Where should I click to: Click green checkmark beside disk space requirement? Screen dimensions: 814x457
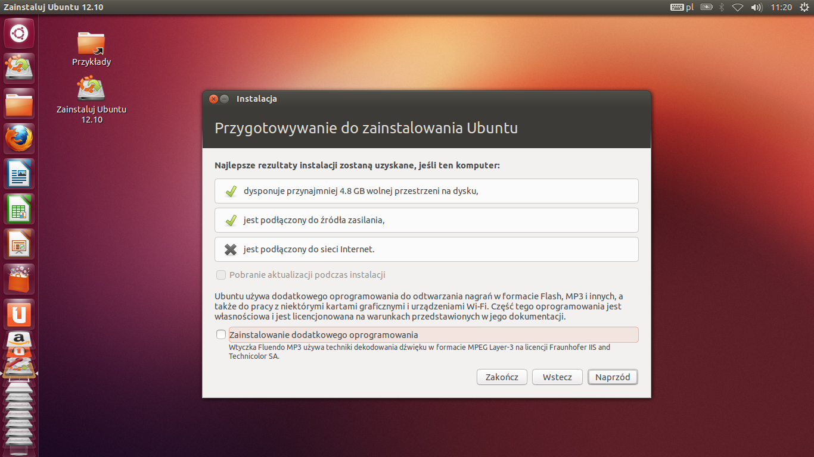click(x=231, y=191)
